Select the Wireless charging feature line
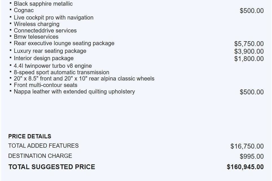272x181 pixels. [36, 24]
